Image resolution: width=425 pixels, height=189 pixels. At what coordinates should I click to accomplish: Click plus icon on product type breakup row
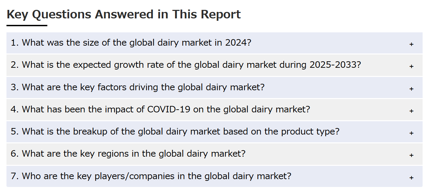click(x=411, y=133)
